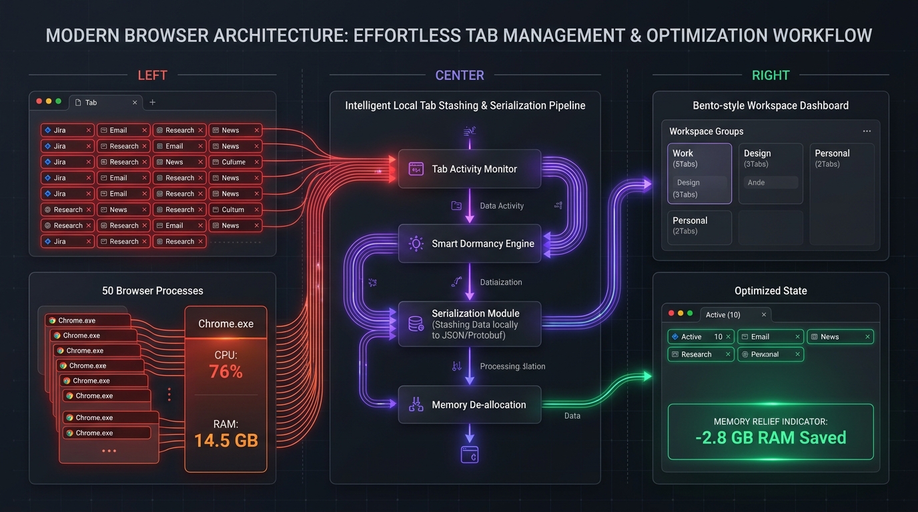Click the blue icon on the Active chip
Image resolution: width=918 pixels, height=512 pixels.
pyautogui.click(x=675, y=337)
